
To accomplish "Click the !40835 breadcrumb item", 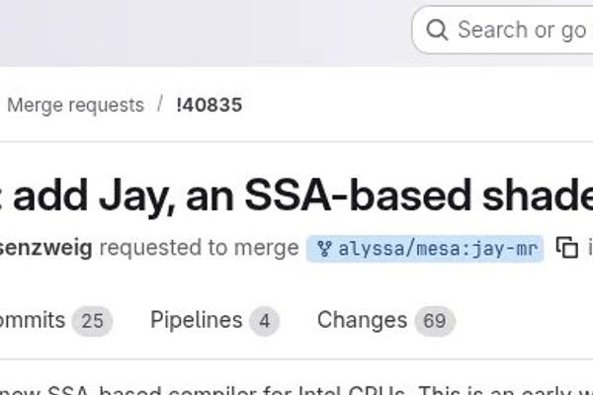I will (x=209, y=105).
